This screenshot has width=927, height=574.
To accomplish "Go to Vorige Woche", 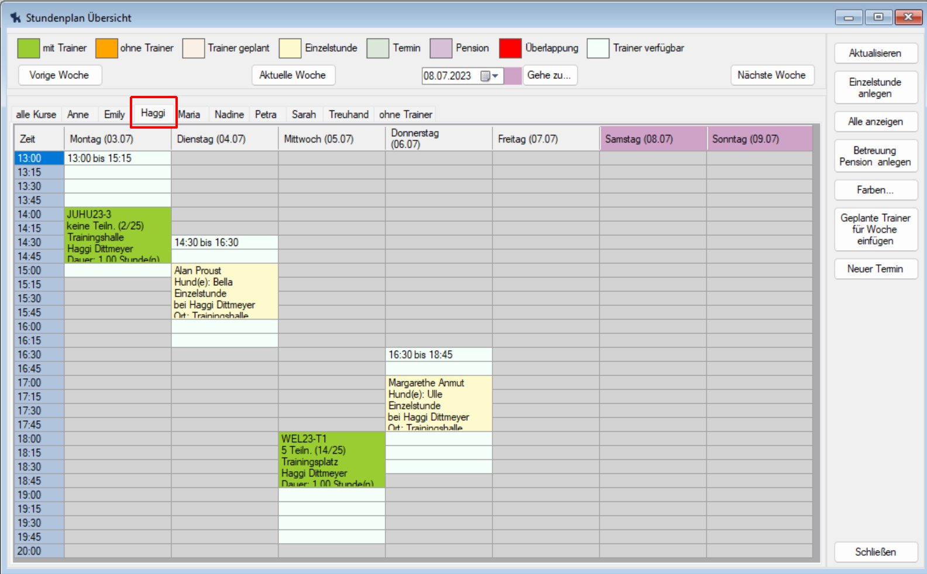I will point(60,75).
